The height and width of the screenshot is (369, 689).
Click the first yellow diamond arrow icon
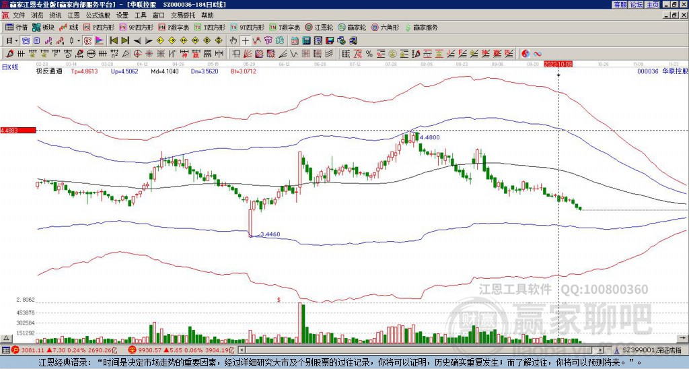[x=160, y=41]
